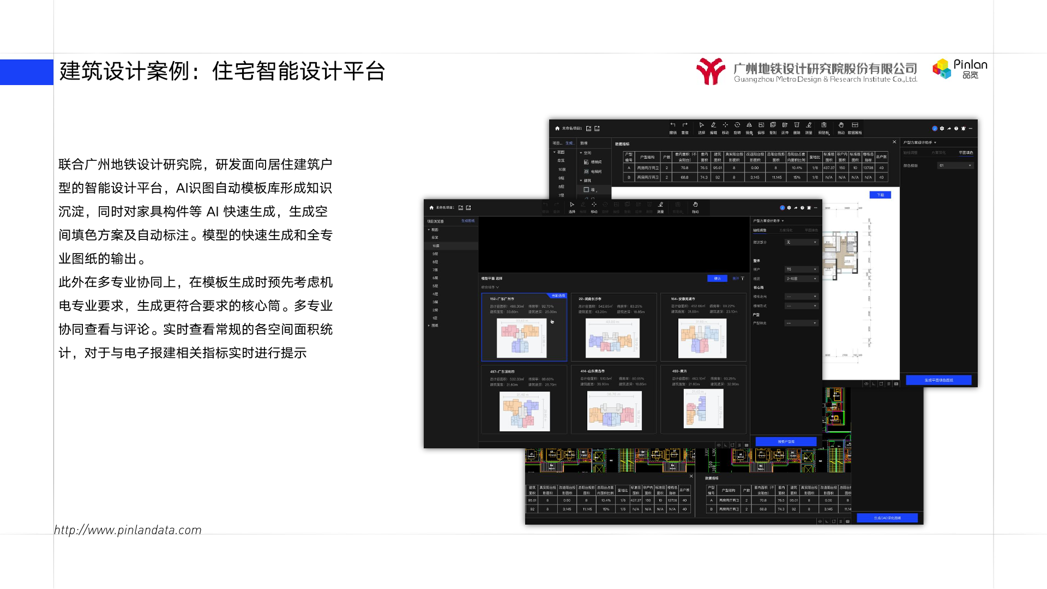Click the blue 确认 confirm button

(x=717, y=279)
